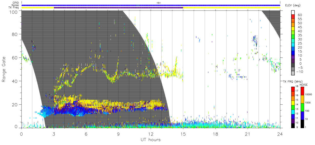This screenshot has width=315, height=145.
Task: Click the 'UT hours' x-axis title
Action: 151,140
